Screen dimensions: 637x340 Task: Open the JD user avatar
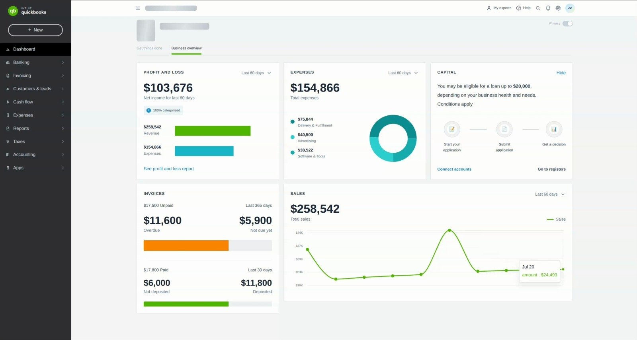pyautogui.click(x=570, y=8)
